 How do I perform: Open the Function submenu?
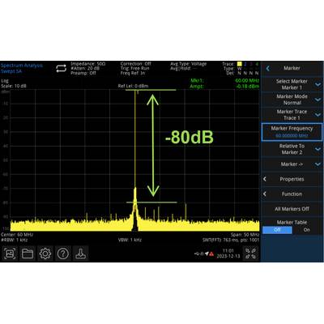point(292,194)
